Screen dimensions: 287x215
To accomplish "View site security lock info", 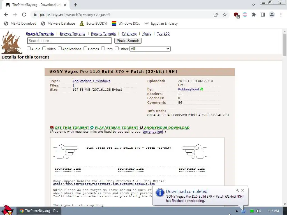I will coord(35,15).
